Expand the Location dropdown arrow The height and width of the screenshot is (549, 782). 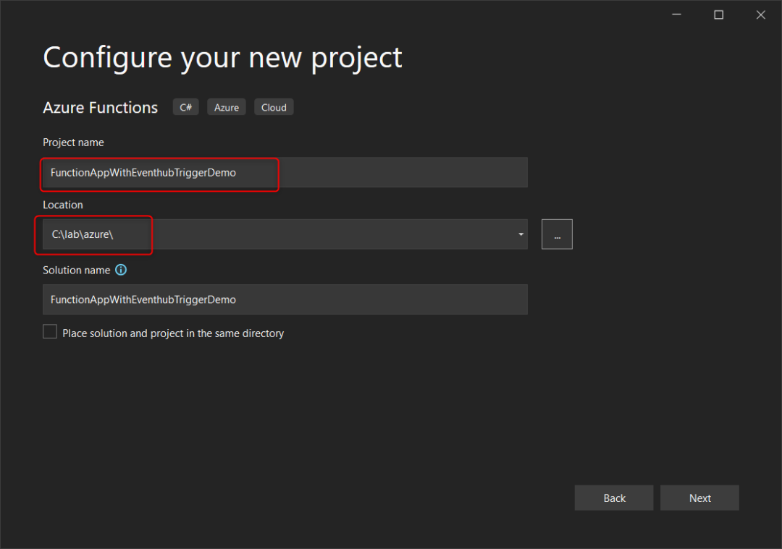pyautogui.click(x=521, y=234)
